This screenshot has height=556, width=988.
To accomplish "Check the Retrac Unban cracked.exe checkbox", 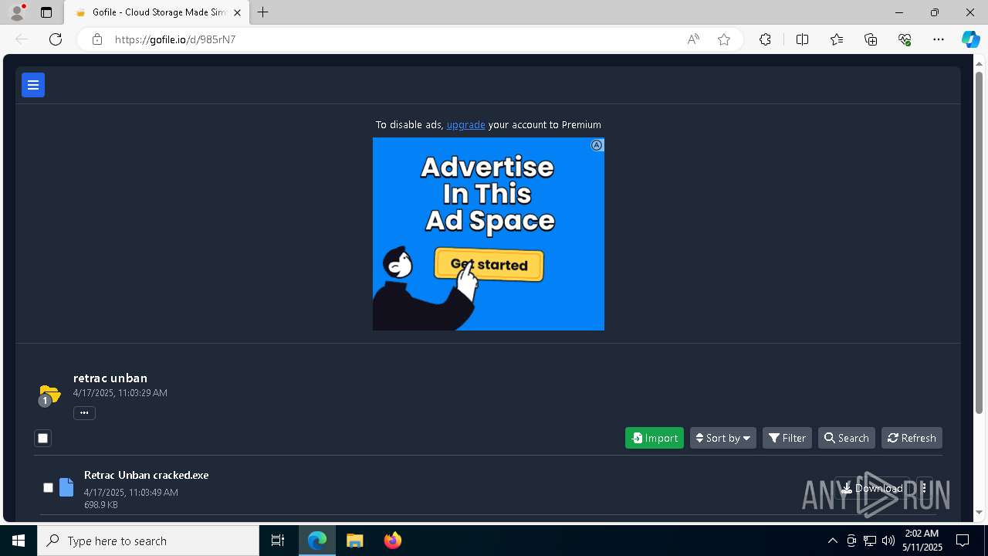I will (48, 488).
